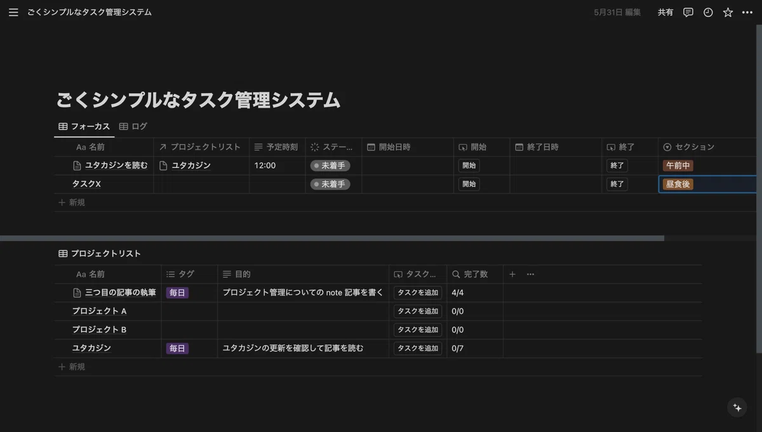Open the プロジェクト A row
Image resolution: width=762 pixels, height=432 pixels.
(x=100, y=311)
